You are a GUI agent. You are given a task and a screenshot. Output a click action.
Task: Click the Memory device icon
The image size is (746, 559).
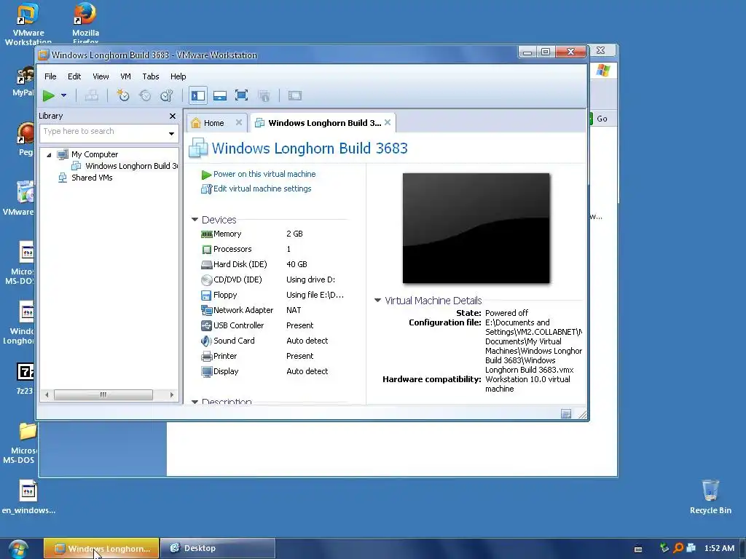206,234
